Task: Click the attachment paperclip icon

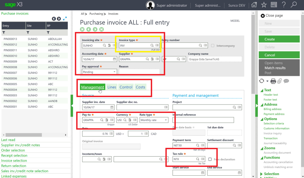Action: click(279, 81)
